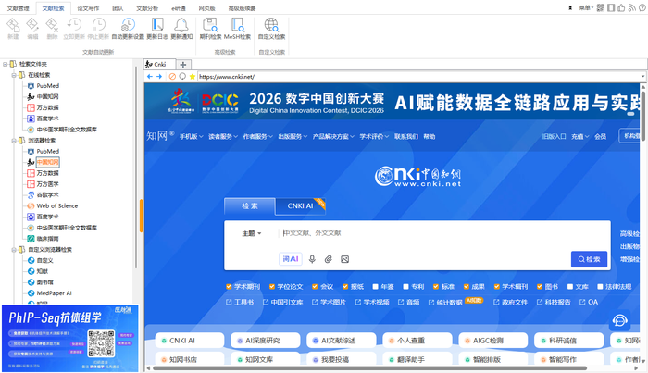The image size is (648, 373).
Task: Reload page using refresh icon
Action: click(182, 77)
